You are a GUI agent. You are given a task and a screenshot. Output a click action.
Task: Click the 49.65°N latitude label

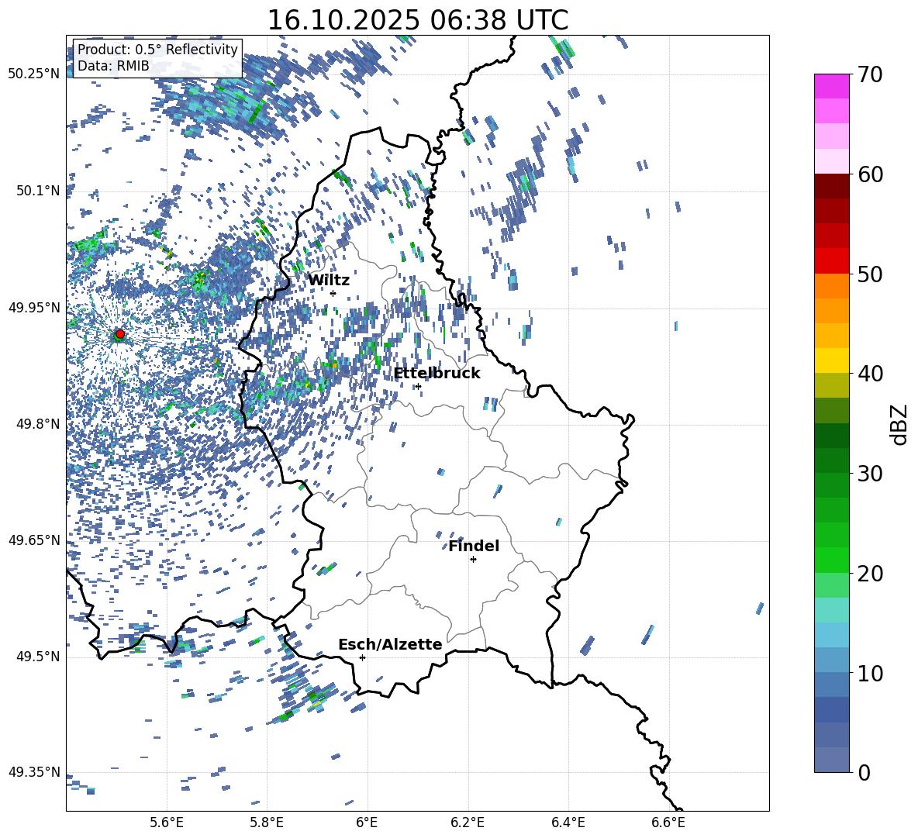[34, 540]
